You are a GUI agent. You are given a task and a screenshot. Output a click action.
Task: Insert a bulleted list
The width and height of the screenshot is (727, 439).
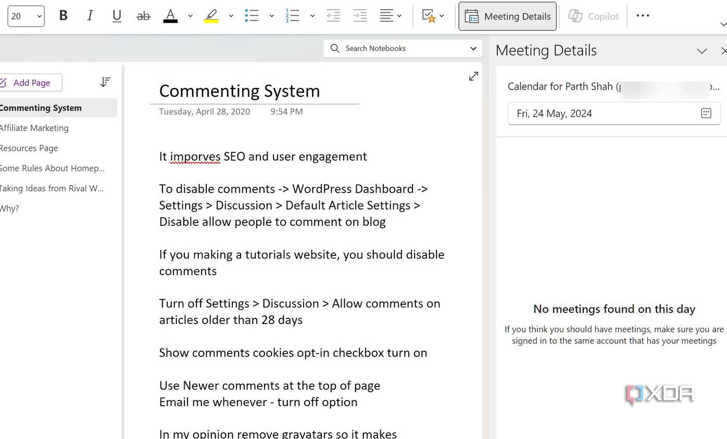[252, 16]
